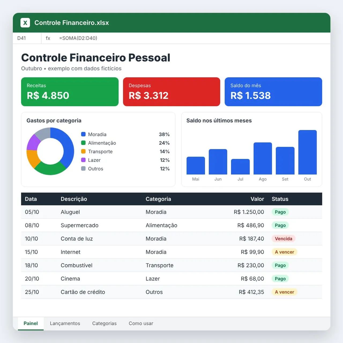The image size is (343, 343).
Task: Click the Descrição column header
Action: pyautogui.click(x=74, y=199)
